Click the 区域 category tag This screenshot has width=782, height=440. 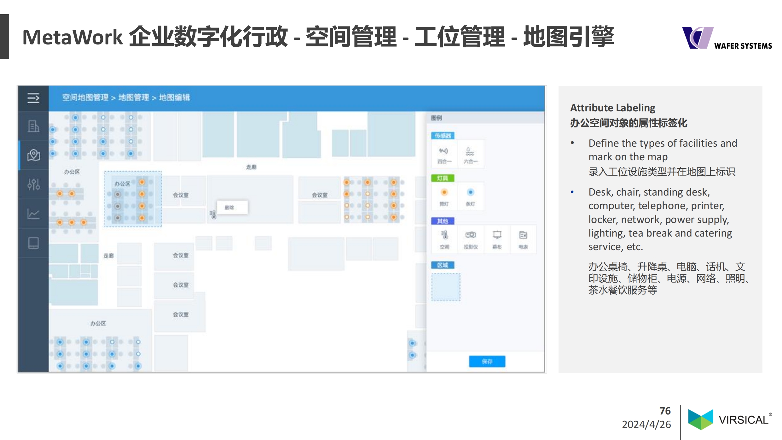tap(443, 265)
